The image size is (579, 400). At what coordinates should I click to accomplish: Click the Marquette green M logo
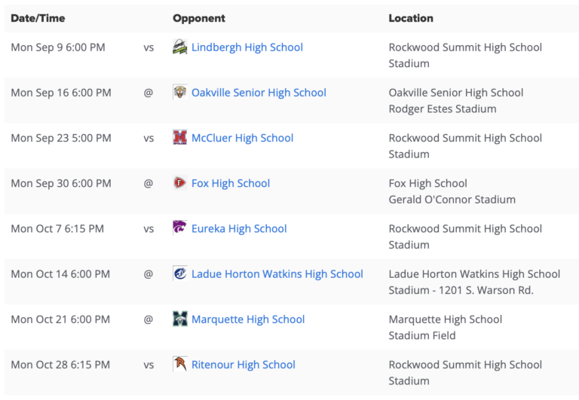coord(180,319)
